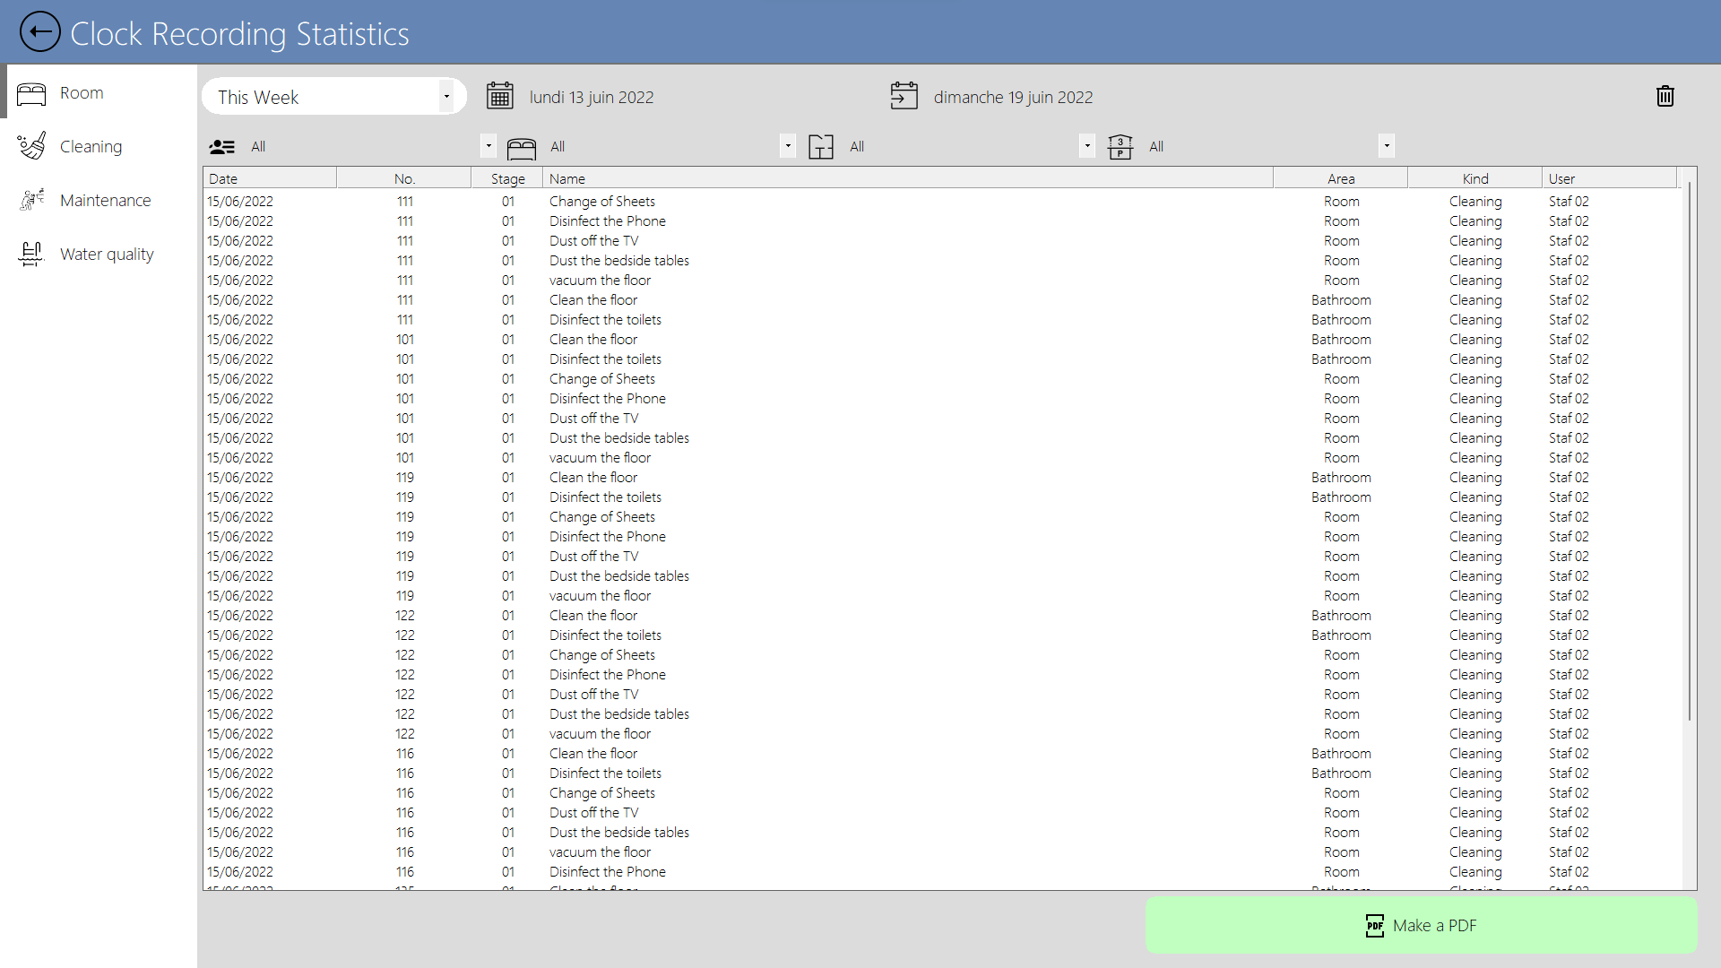Expand the room filter dropdown arrow
Image resolution: width=1721 pixels, height=968 pixels.
click(x=788, y=146)
